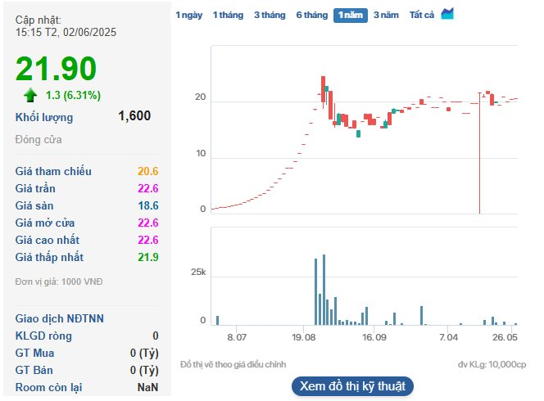The width and height of the screenshot is (544, 401).
Task: Click the 19.08 date axis label
Action: (x=304, y=337)
